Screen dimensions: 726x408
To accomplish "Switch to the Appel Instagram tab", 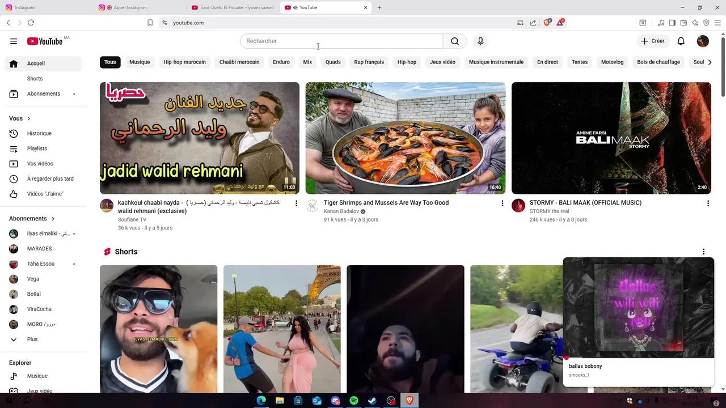I will (x=140, y=7).
